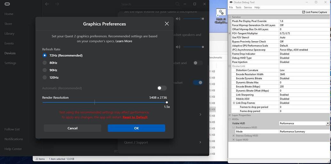Collapse the Link Drop Frames group
This screenshot has width=331, height=164.
pos(234,103)
